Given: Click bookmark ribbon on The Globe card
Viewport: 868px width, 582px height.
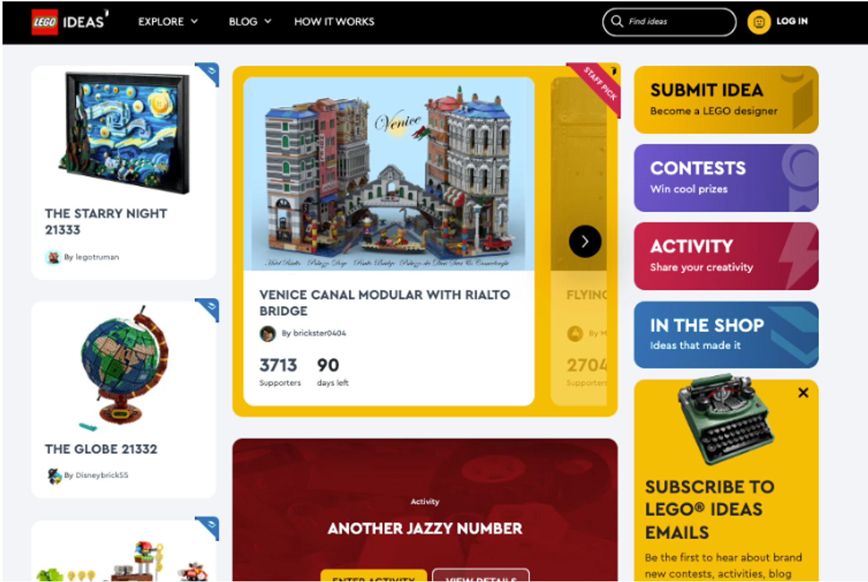Looking at the screenshot, I should tap(208, 310).
